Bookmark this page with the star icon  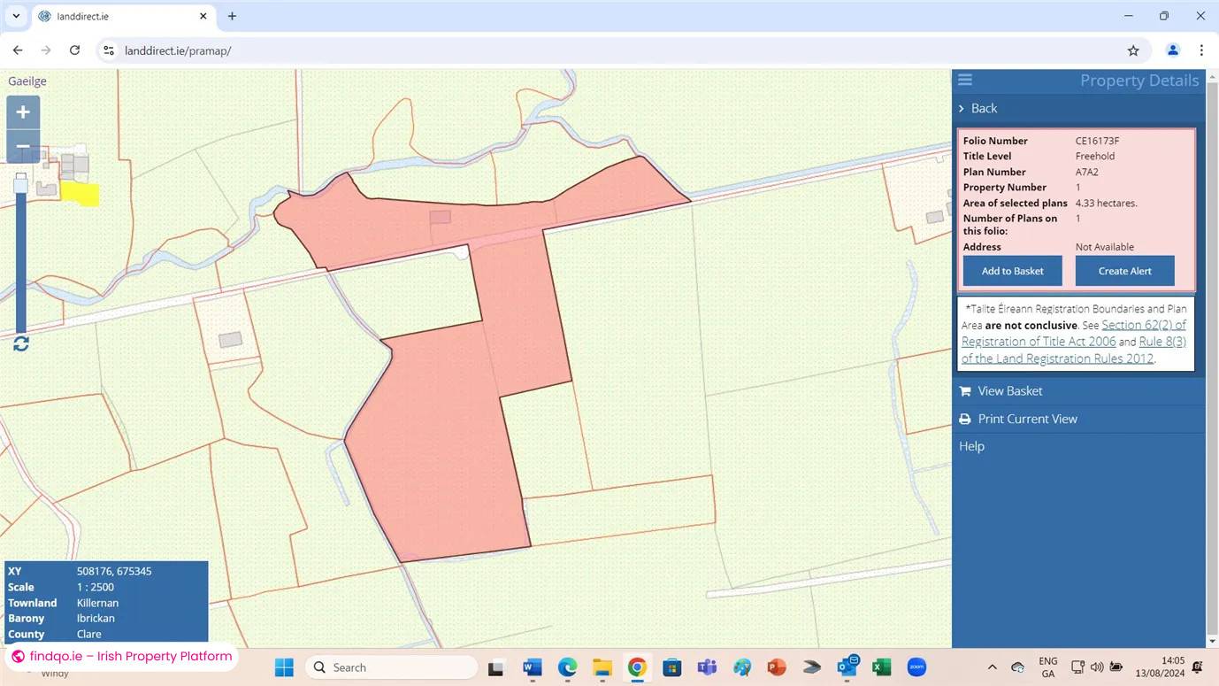(1133, 50)
